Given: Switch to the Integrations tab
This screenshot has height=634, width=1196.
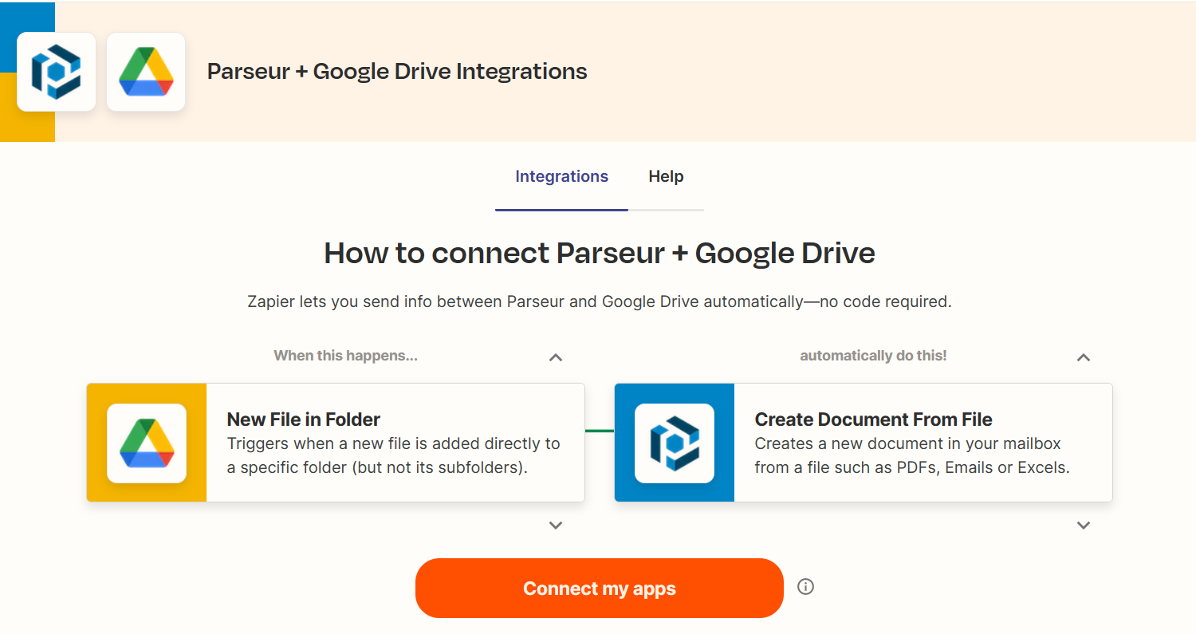Looking at the screenshot, I should pos(561,176).
